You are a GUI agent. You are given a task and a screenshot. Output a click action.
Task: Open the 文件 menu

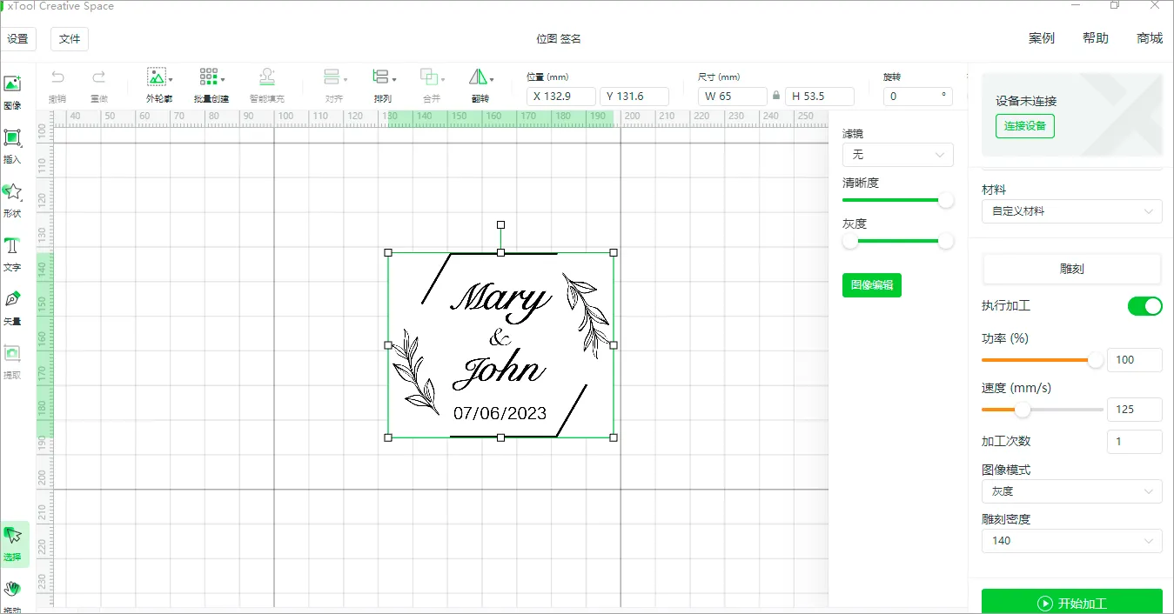click(70, 39)
